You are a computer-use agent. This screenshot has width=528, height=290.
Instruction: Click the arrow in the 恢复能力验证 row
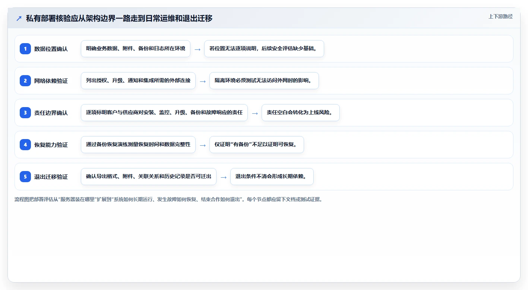pos(203,145)
